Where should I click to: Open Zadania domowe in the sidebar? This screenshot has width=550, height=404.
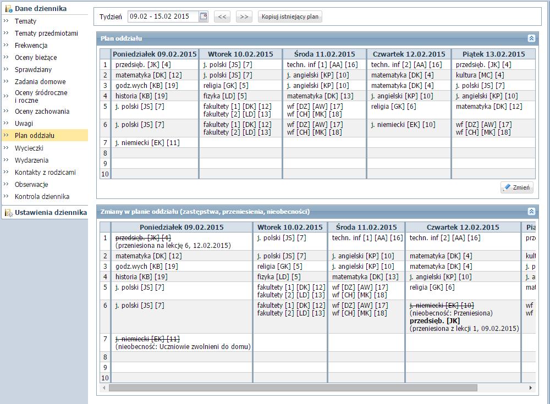[40, 82]
